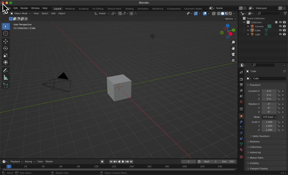Image resolution: width=288 pixels, height=175 pixels.
Task: Activate the 3D Cursor tool
Action: point(6,33)
